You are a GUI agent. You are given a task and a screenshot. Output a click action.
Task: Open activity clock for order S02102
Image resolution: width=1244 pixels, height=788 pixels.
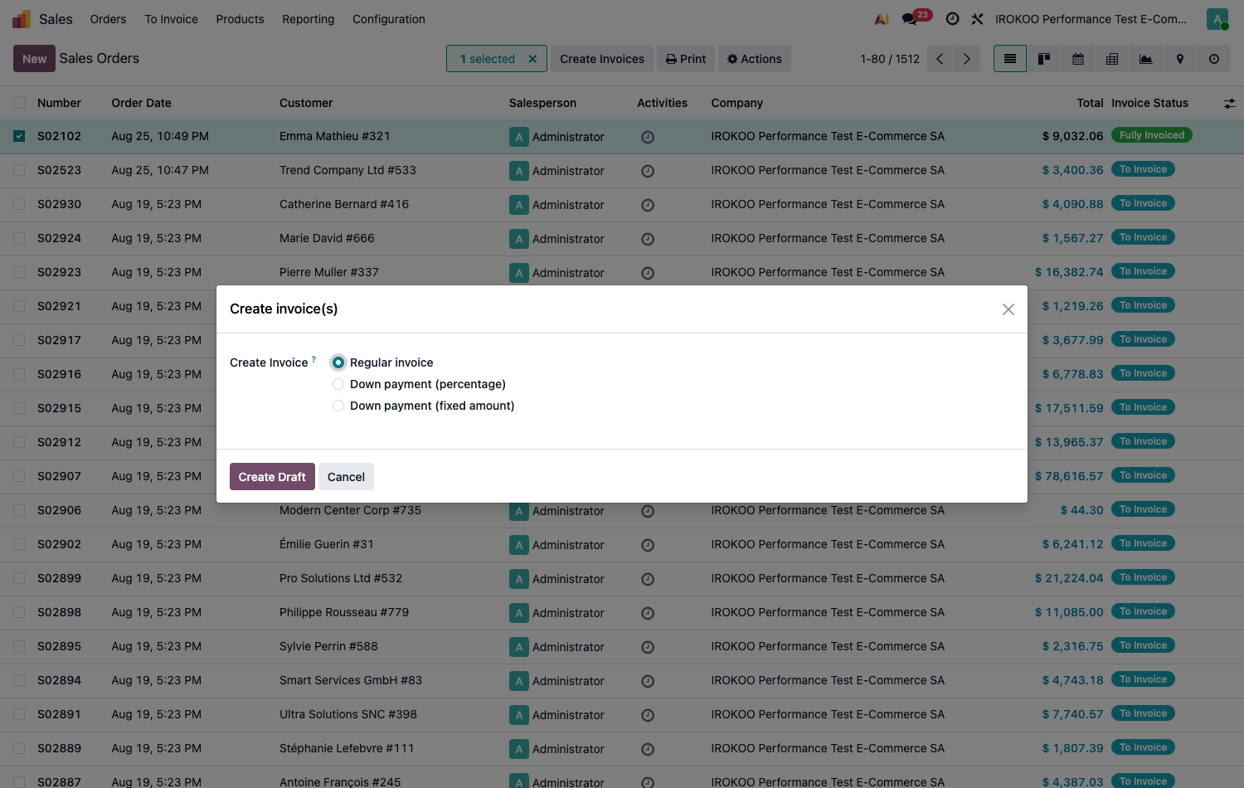click(648, 137)
